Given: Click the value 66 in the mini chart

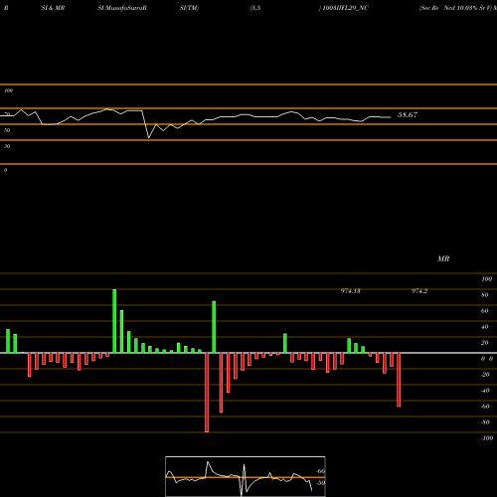Looking at the screenshot, I should (x=321, y=471).
